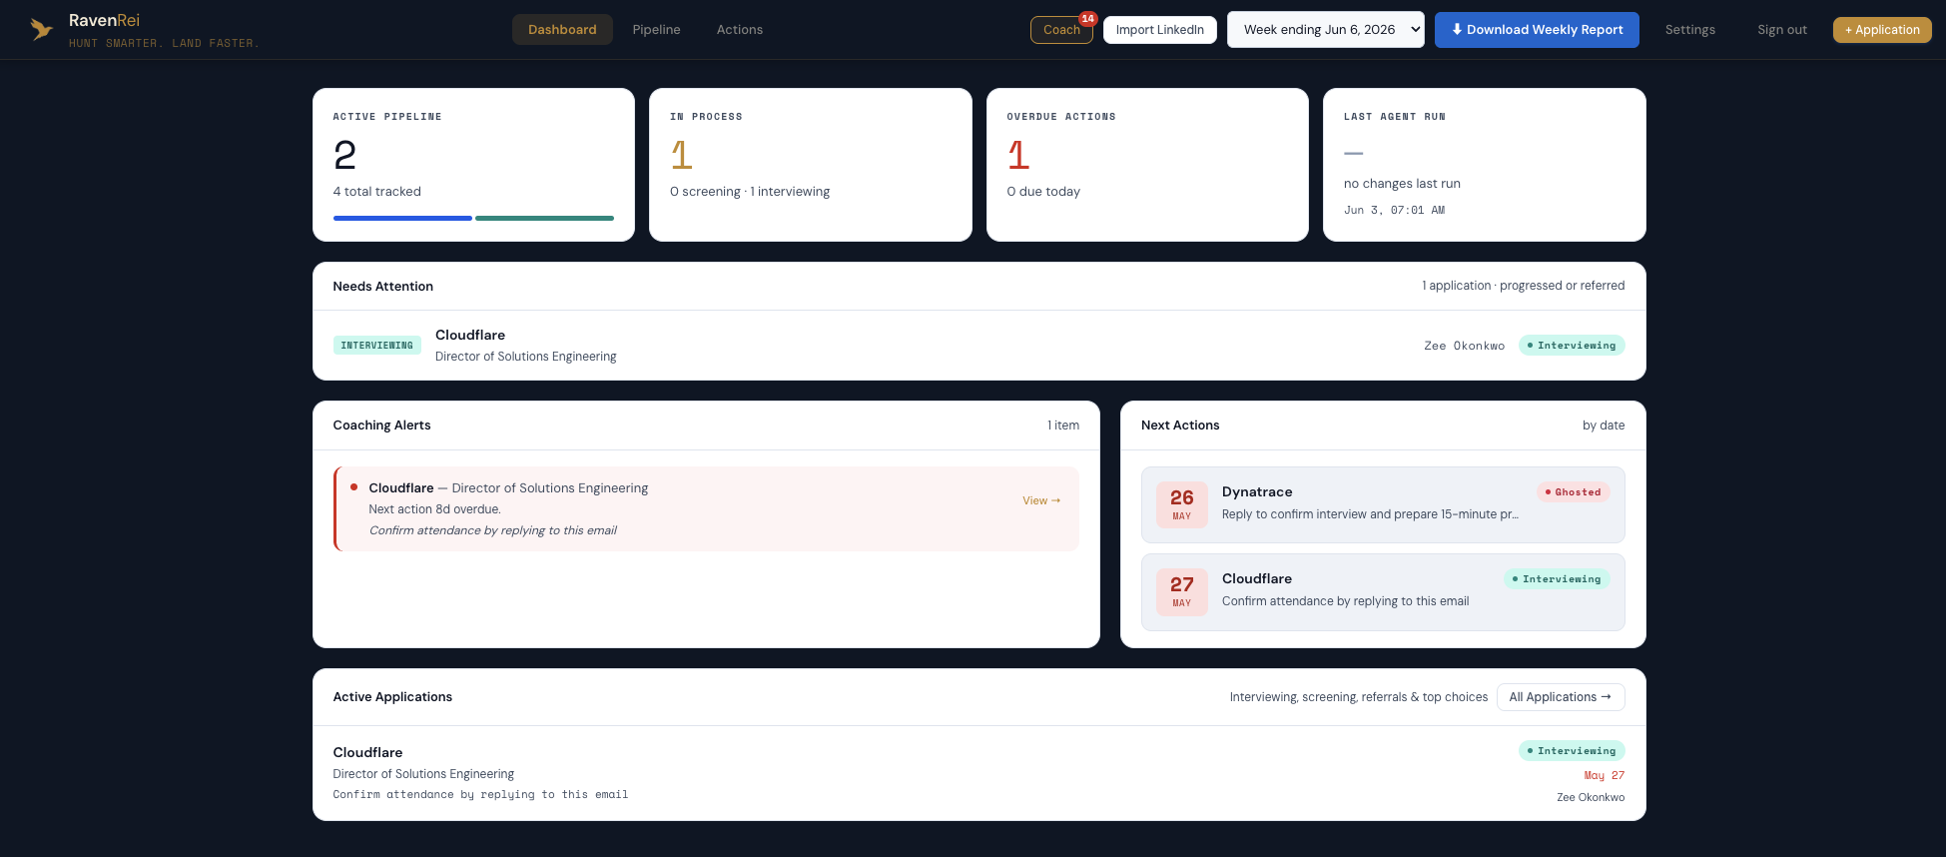
Task: Open the Cloudflare next action card
Action: pyautogui.click(x=1383, y=591)
